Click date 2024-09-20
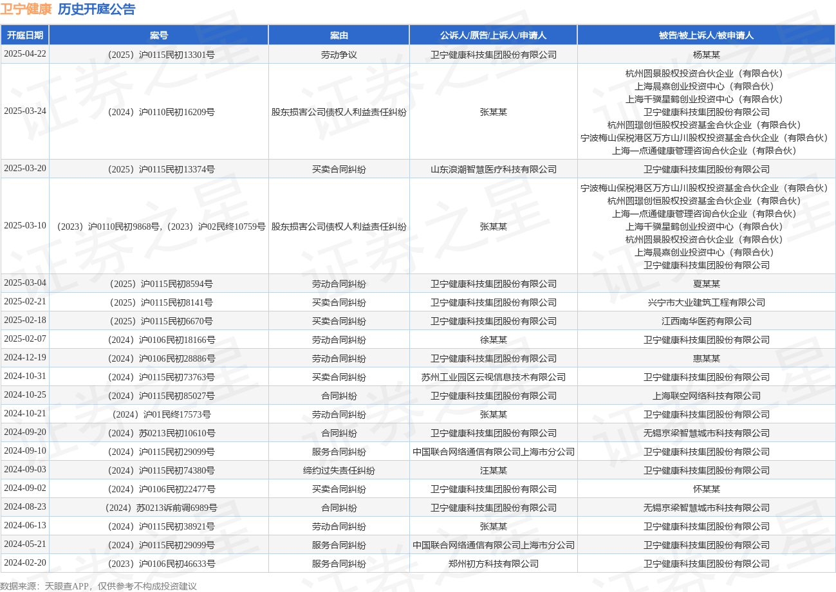The height and width of the screenshot is (592, 836). tap(25, 432)
